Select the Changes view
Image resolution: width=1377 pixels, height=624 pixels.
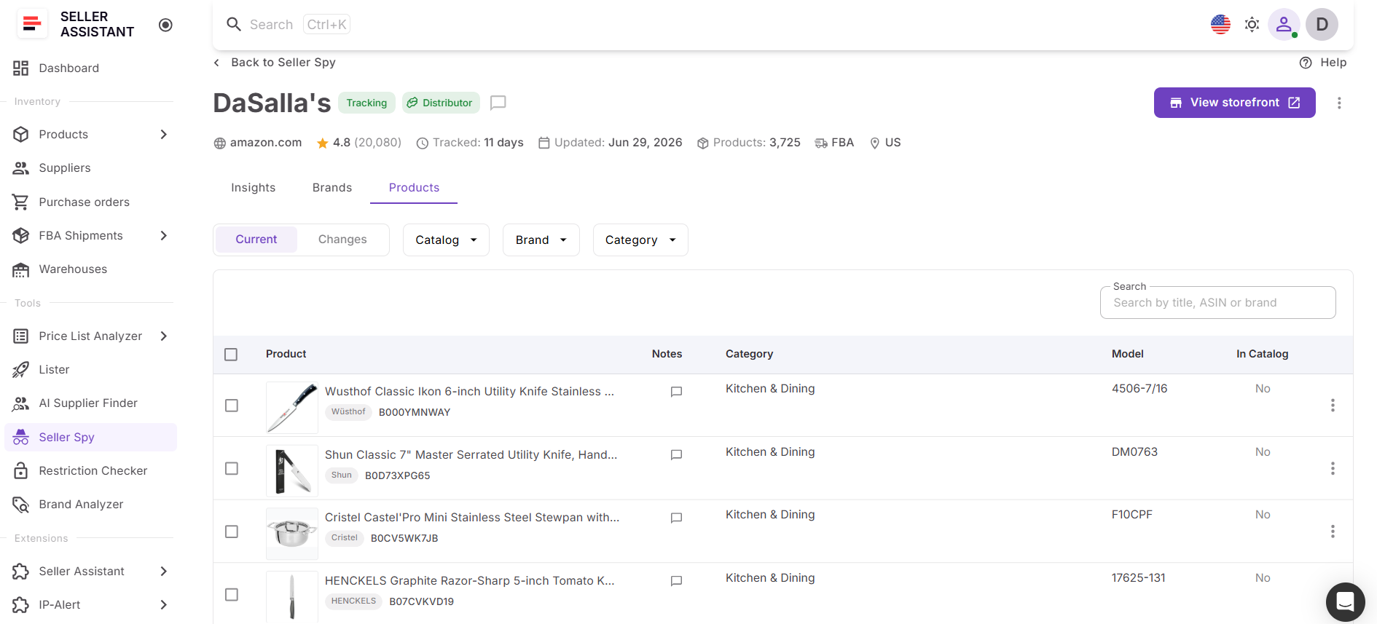click(x=342, y=240)
